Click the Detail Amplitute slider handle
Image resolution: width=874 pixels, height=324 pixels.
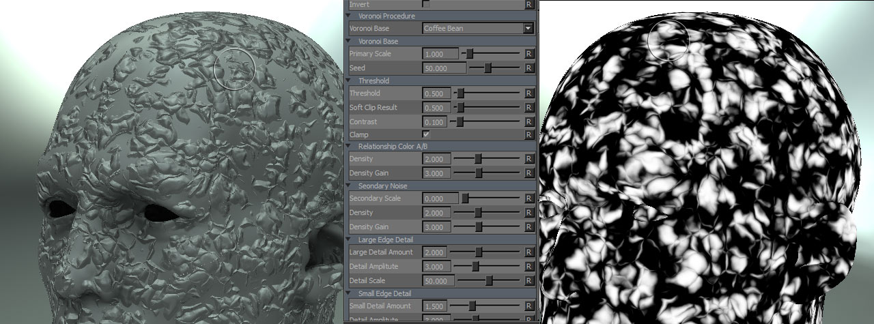click(x=475, y=267)
